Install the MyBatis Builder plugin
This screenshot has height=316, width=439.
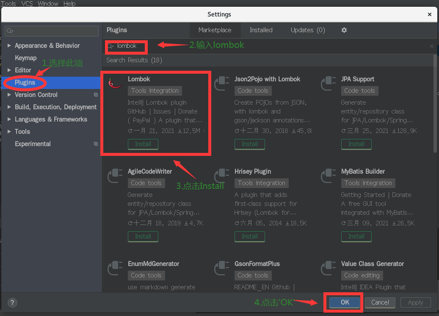[356, 236]
